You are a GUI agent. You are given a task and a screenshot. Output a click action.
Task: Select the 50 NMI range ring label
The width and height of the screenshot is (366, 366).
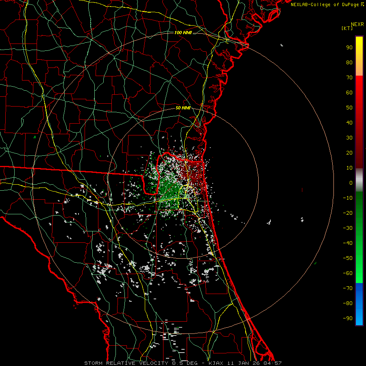(183, 108)
